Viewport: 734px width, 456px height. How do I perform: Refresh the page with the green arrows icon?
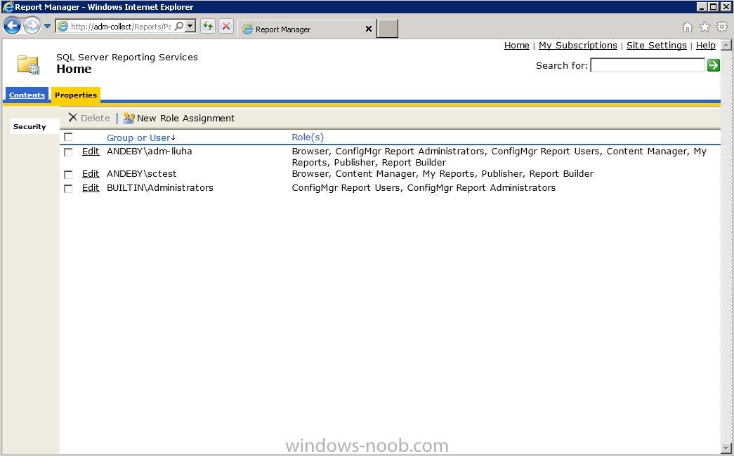207,26
